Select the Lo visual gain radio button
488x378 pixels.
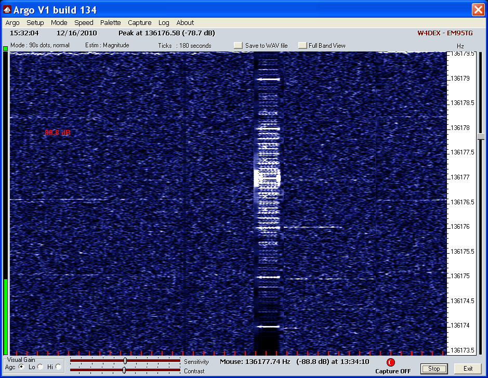(40, 367)
